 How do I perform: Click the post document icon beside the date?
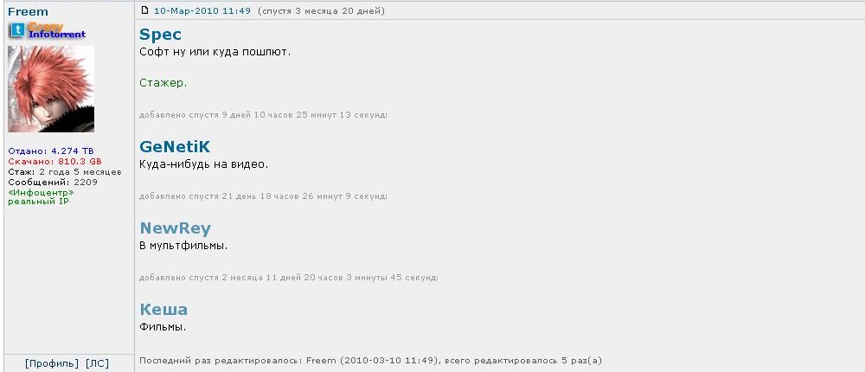coord(145,10)
